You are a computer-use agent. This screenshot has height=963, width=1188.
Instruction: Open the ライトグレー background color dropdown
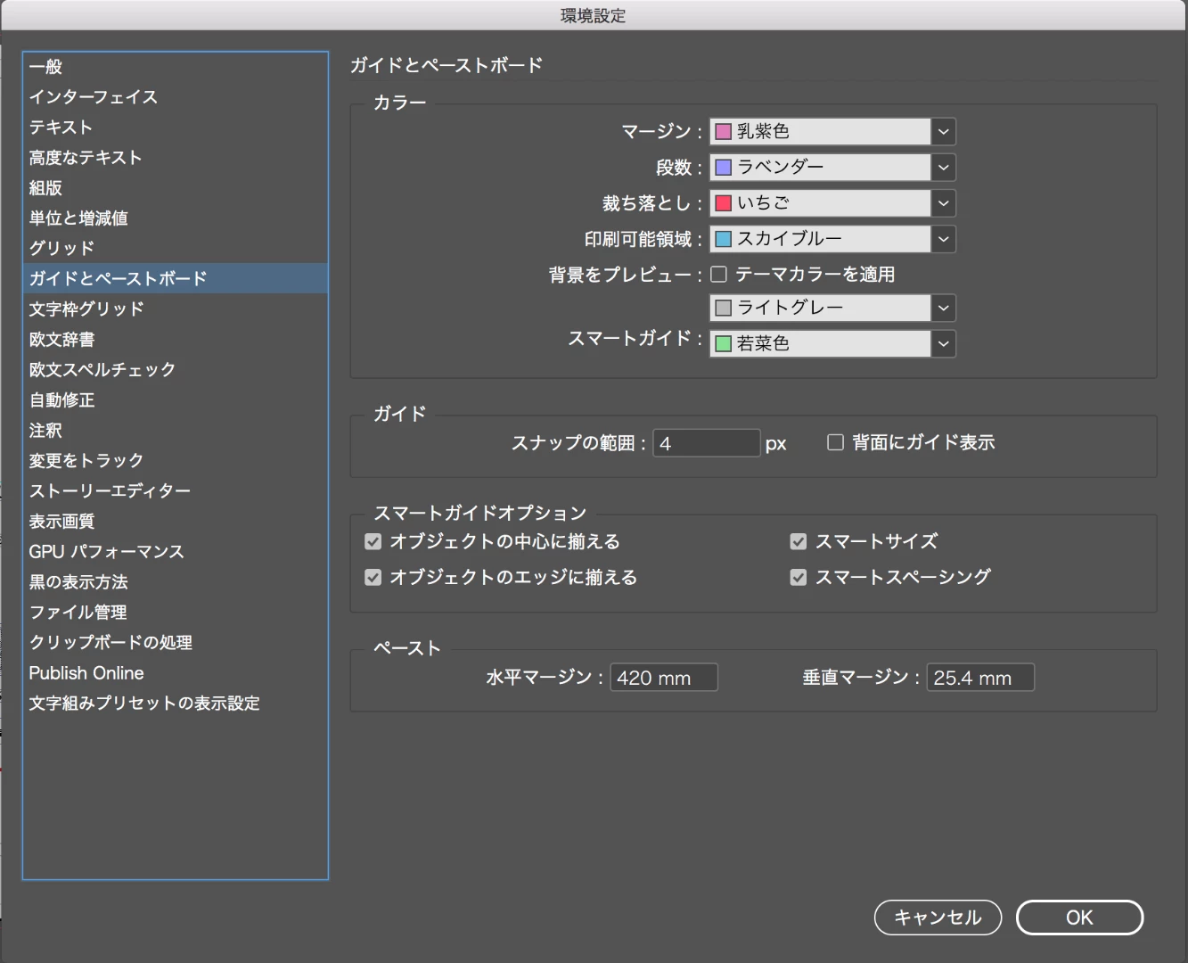(944, 309)
